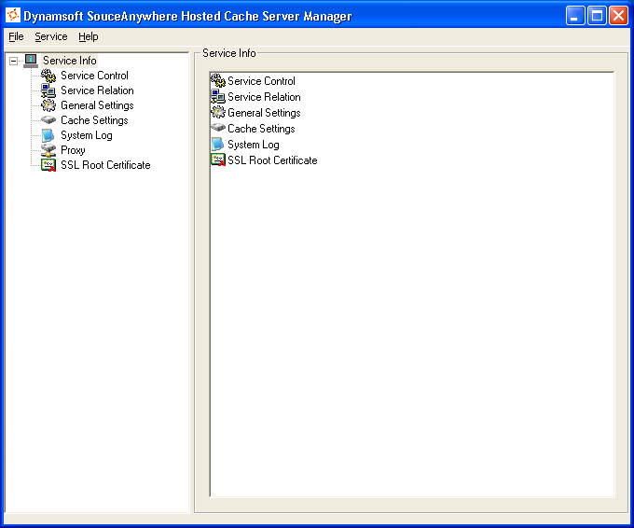Click the Service Control gears icon in tree
This screenshot has height=528, width=634.
tap(48, 76)
